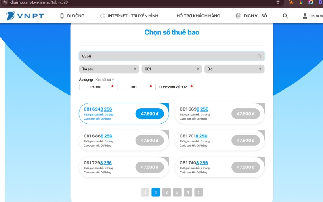Viewport: 323px width, 202px height.
Task: Click the mobile phone icon beside DI ĐỘNG
Action: tap(62, 16)
